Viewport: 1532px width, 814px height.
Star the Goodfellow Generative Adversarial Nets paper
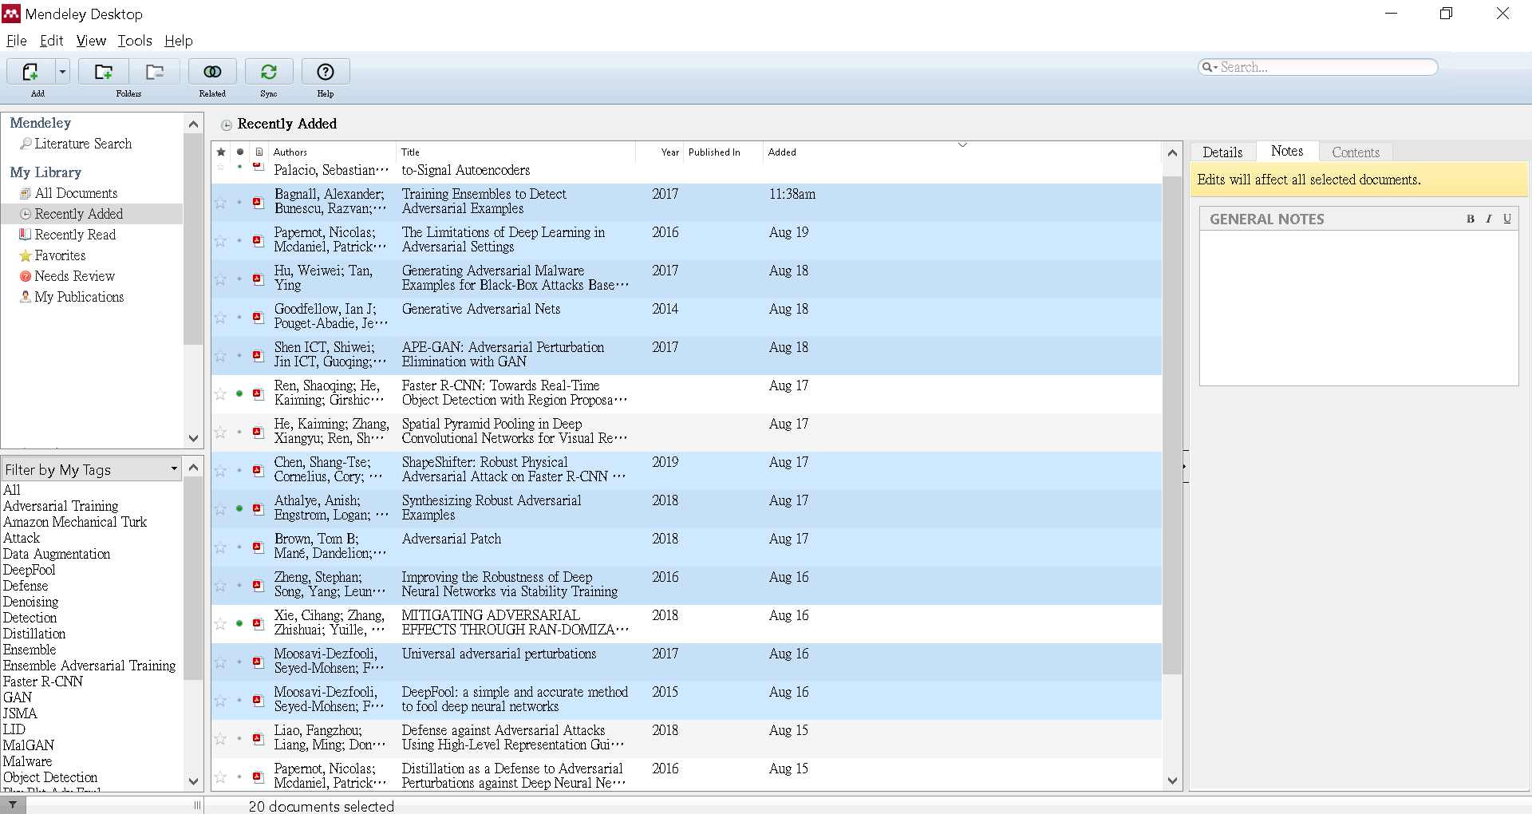(220, 318)
